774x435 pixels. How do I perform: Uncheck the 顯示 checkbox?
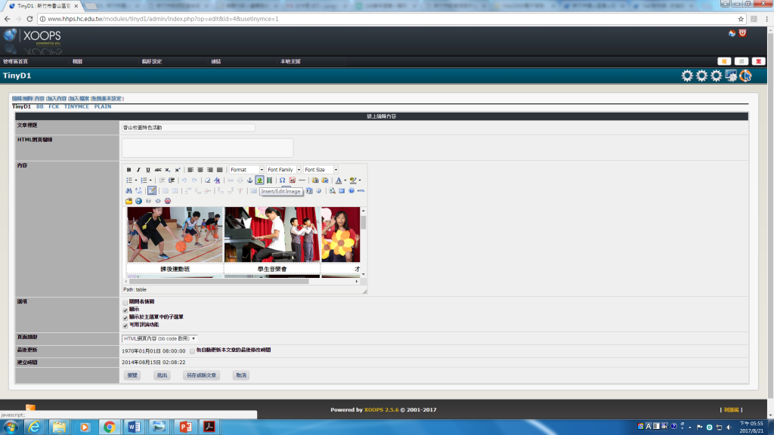125,310
